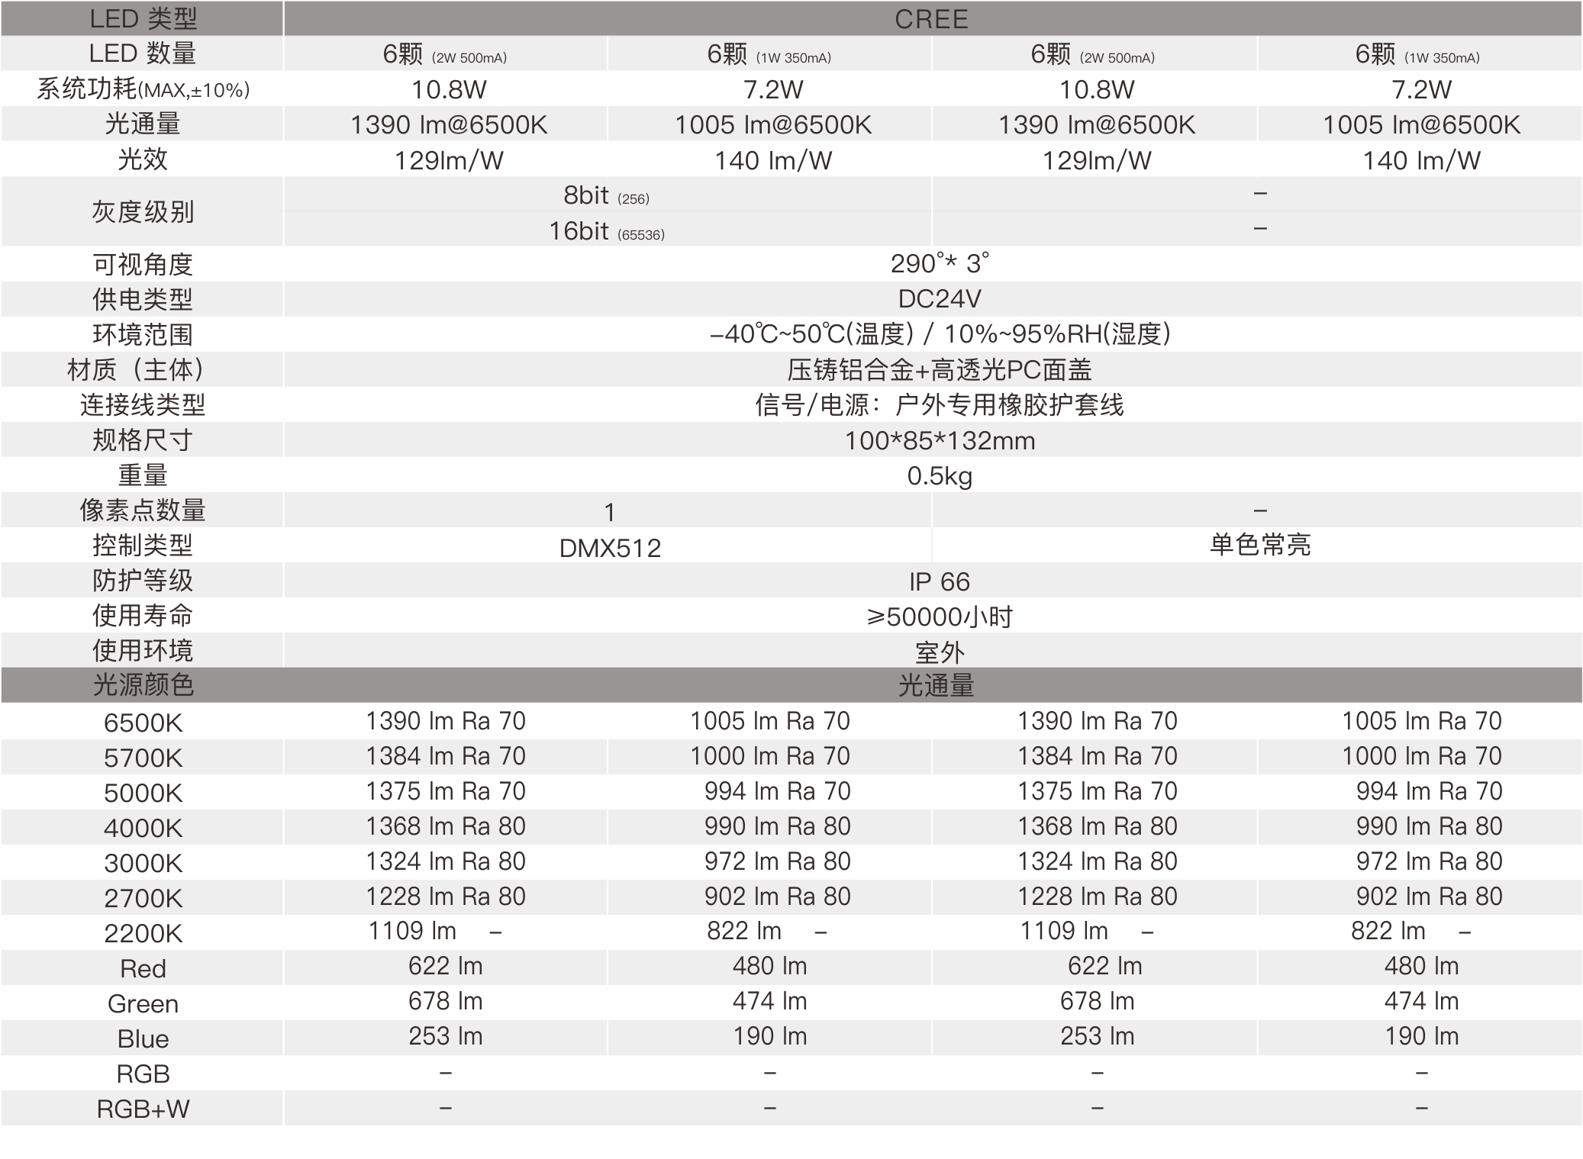Click the '100*85*132mm' value
The image size is (1583, 1159).
(x=940, y=441)
